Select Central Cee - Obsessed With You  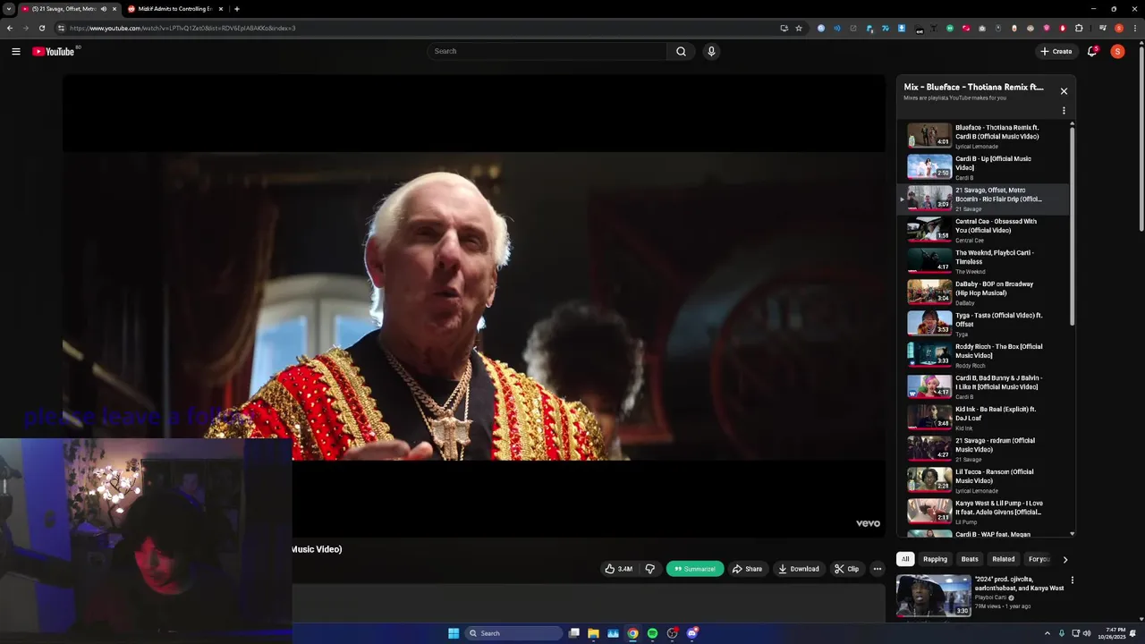(983, 230)
